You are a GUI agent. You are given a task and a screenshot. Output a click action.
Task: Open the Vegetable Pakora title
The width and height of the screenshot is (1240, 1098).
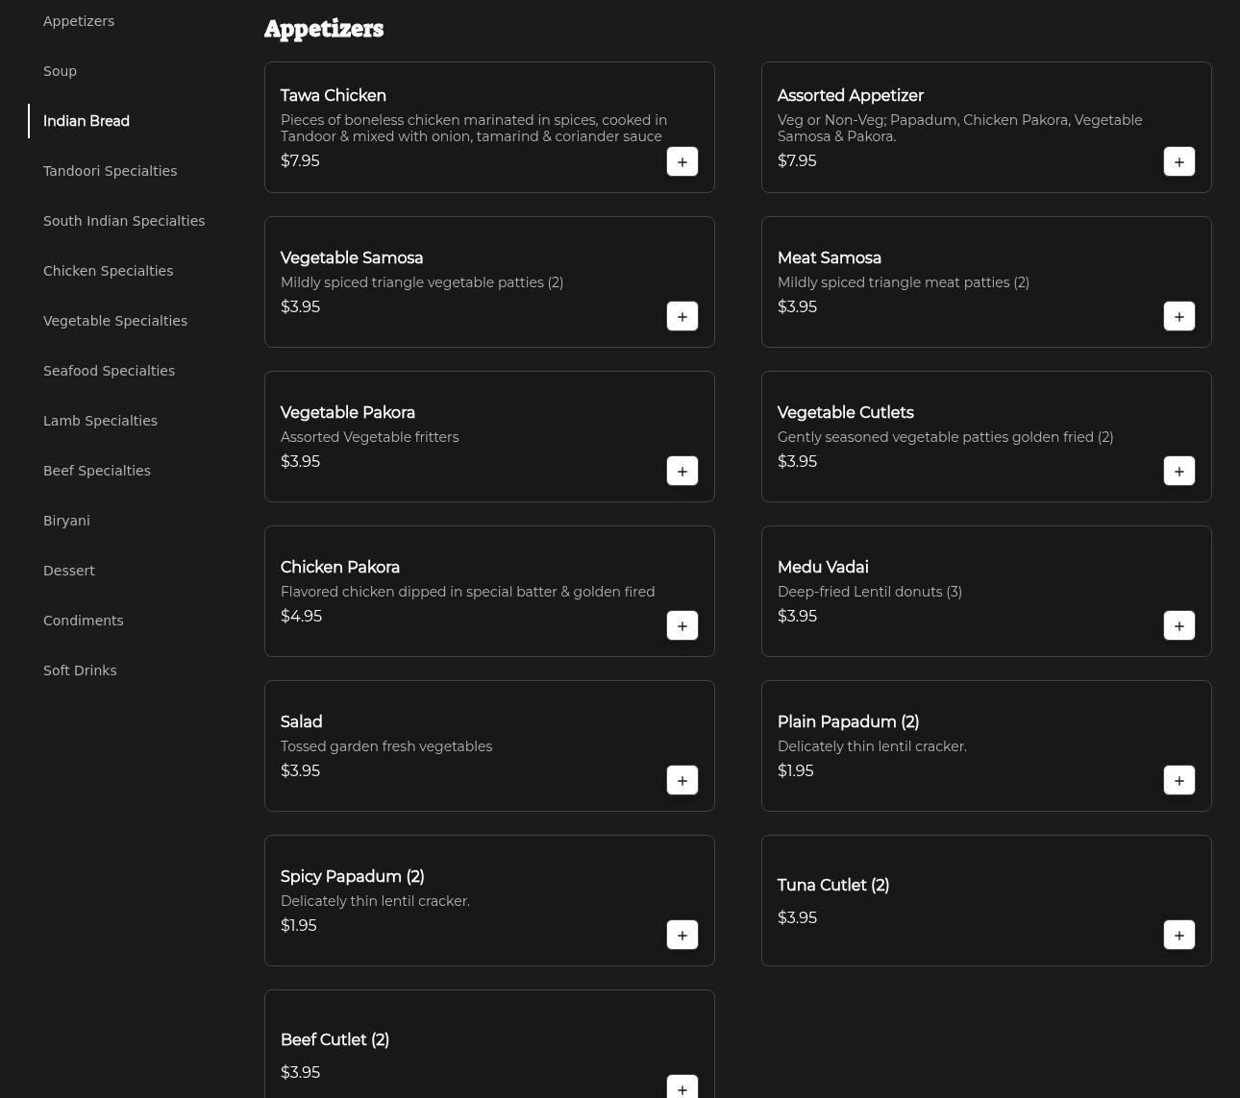pos(348,413)
